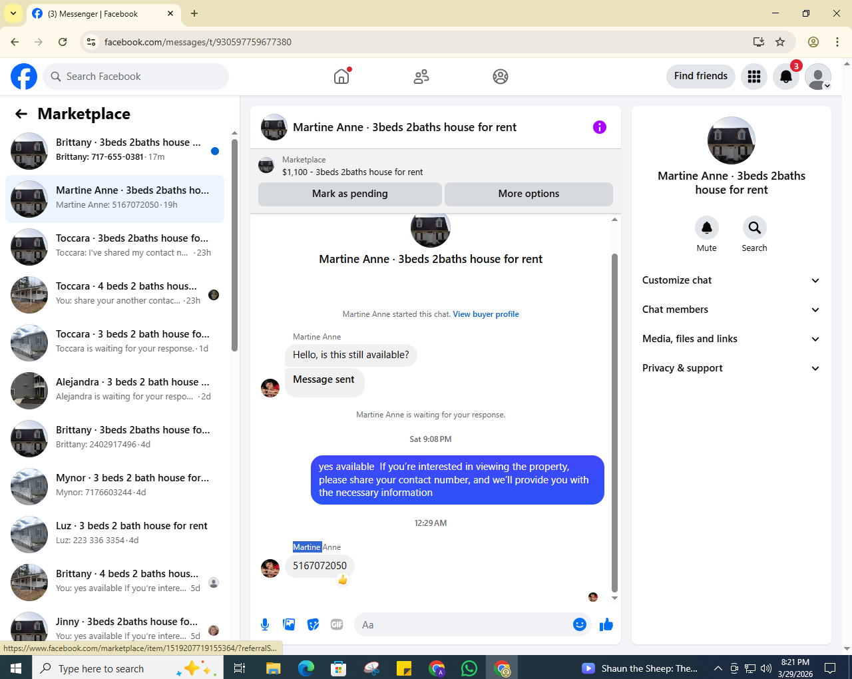Image resolution: width=852 pixels, height=679 pixels.
Task: Open the profile/groups circle icon in navigation
Action: pos(501,77)
